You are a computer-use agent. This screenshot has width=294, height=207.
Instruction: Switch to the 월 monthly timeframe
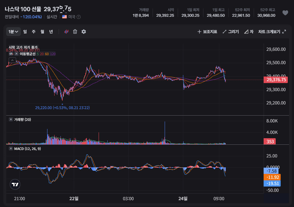42,32
